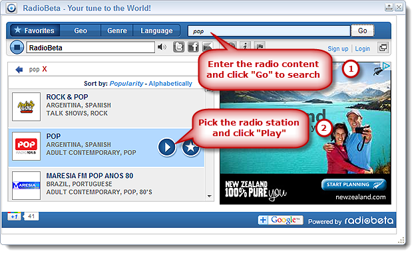Click 'TALK SHOWS, ROCK' genre text

pyautogui.click(x=77, y=113)
